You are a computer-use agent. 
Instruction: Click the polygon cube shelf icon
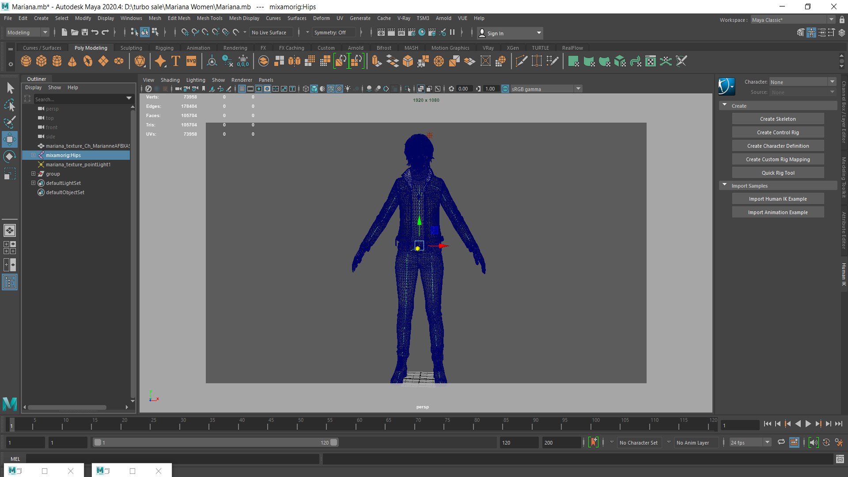click(x=42, y=61)
